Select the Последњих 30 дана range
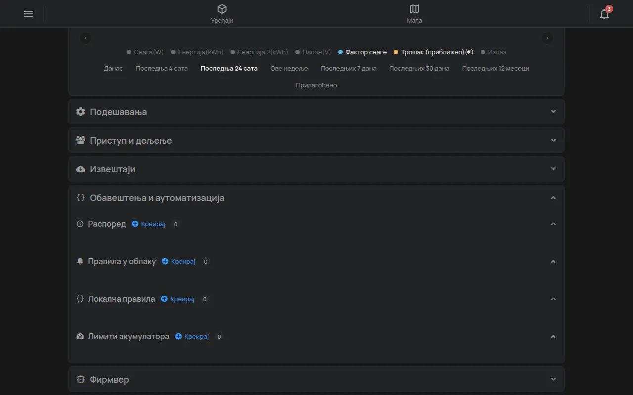Screen dimensions: 633x395 pyautogui.click(x=419, y=69)
